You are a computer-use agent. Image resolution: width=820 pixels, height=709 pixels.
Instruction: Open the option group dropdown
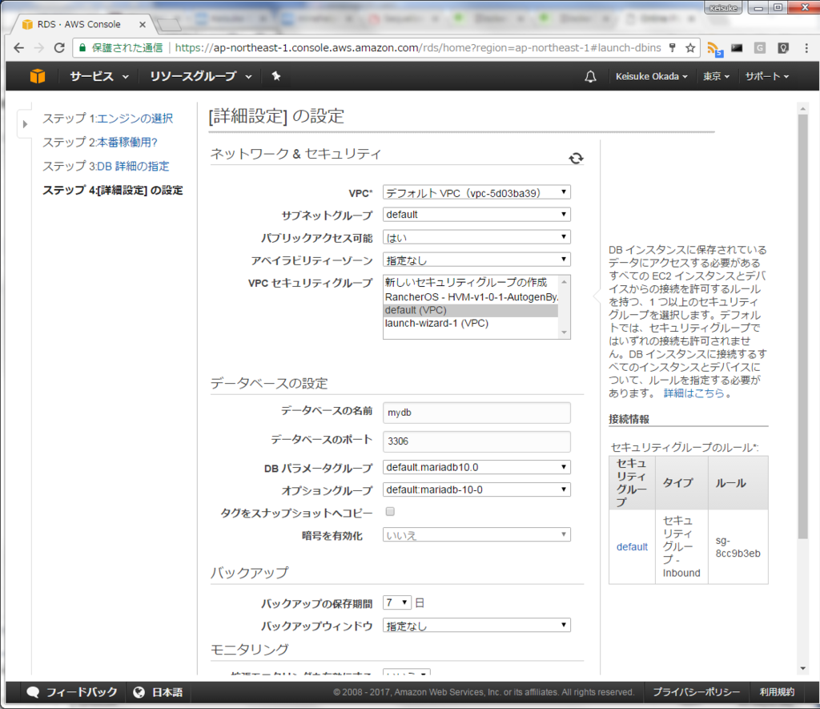pyautogui.click(x=476, y=489)
